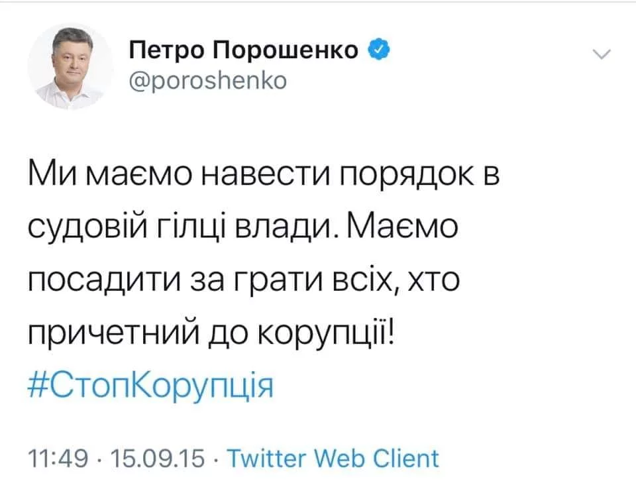Open the Петро Порошенко display name
Screen dimensions: 636x491
coord(244,50)
